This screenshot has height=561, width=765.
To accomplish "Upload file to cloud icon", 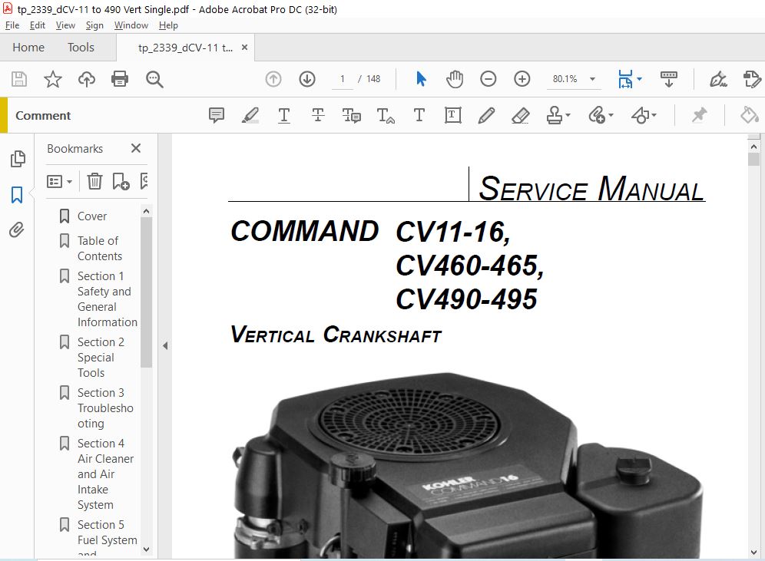I will (x=86, y=79).
